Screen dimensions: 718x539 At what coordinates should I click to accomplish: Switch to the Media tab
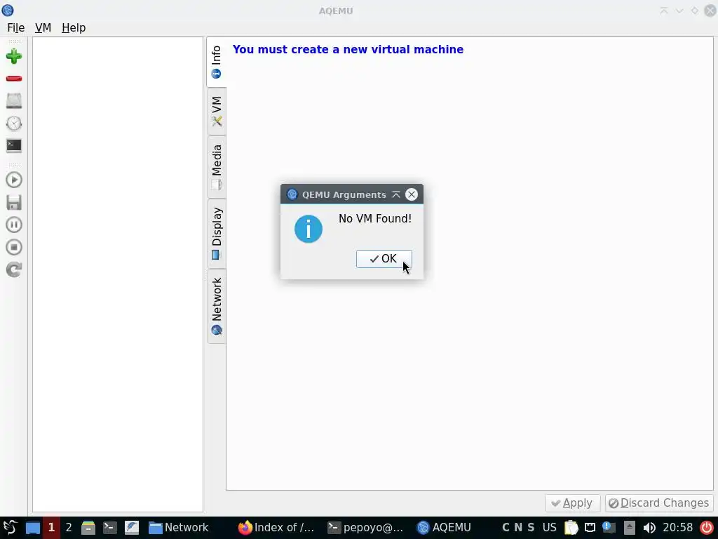[217, 167]
